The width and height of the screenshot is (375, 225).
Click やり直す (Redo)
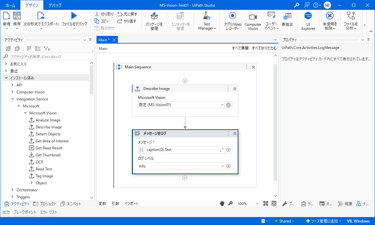click(127, 21)
